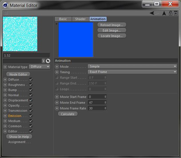The height and width of the screenshot is (158, 181).
Task: Toggle the Normal channel checkbox
Action: (x=31, y=95)
